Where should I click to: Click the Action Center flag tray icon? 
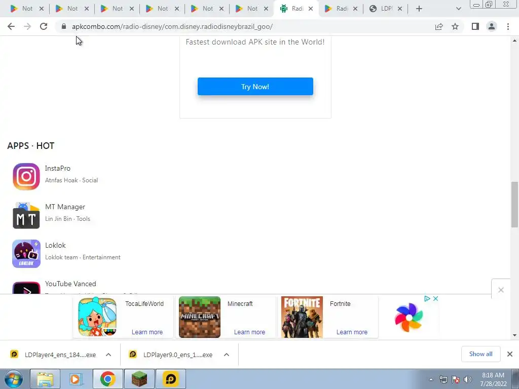pyautogui.click(x=456, y=379)
